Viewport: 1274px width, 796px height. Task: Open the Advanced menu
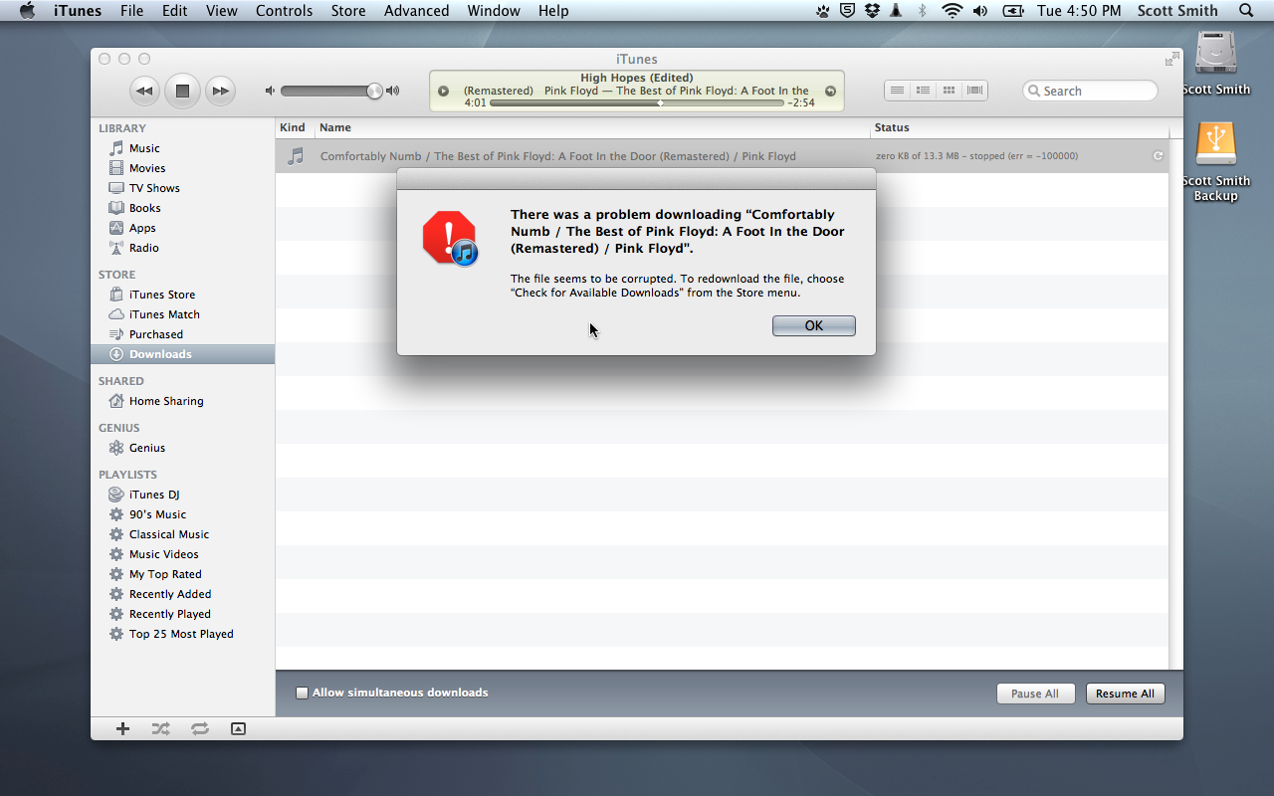417,11
